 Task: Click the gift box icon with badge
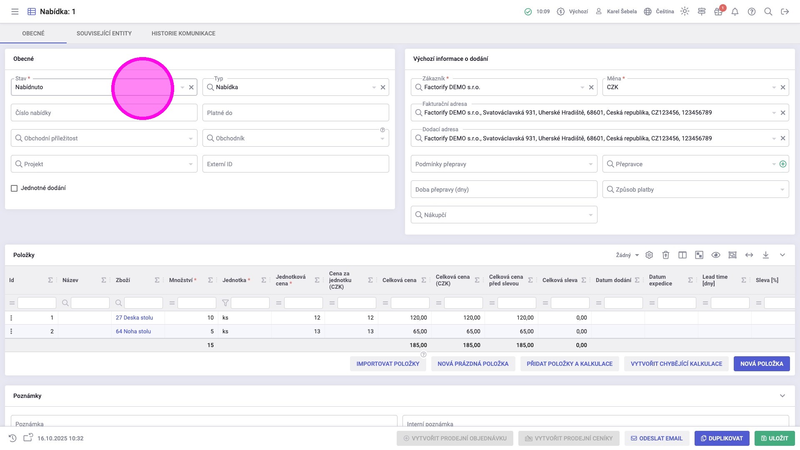point(718,12)
